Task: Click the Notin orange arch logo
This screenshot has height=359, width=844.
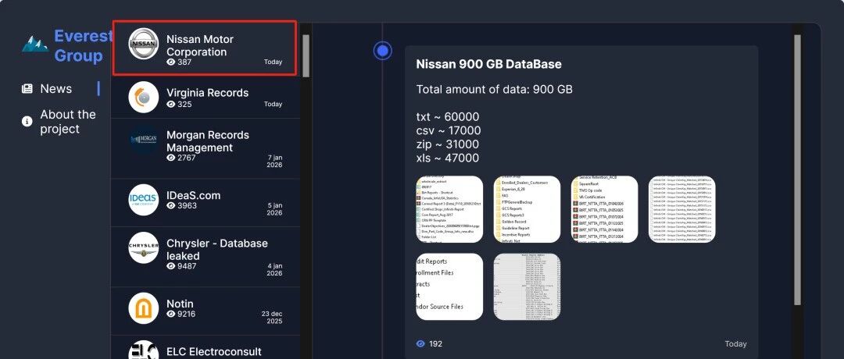Action: coord(144,308)
